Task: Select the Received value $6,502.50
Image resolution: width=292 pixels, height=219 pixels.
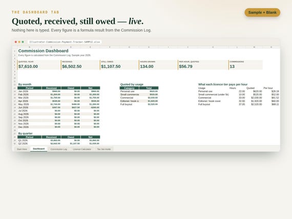Action: 72,67
